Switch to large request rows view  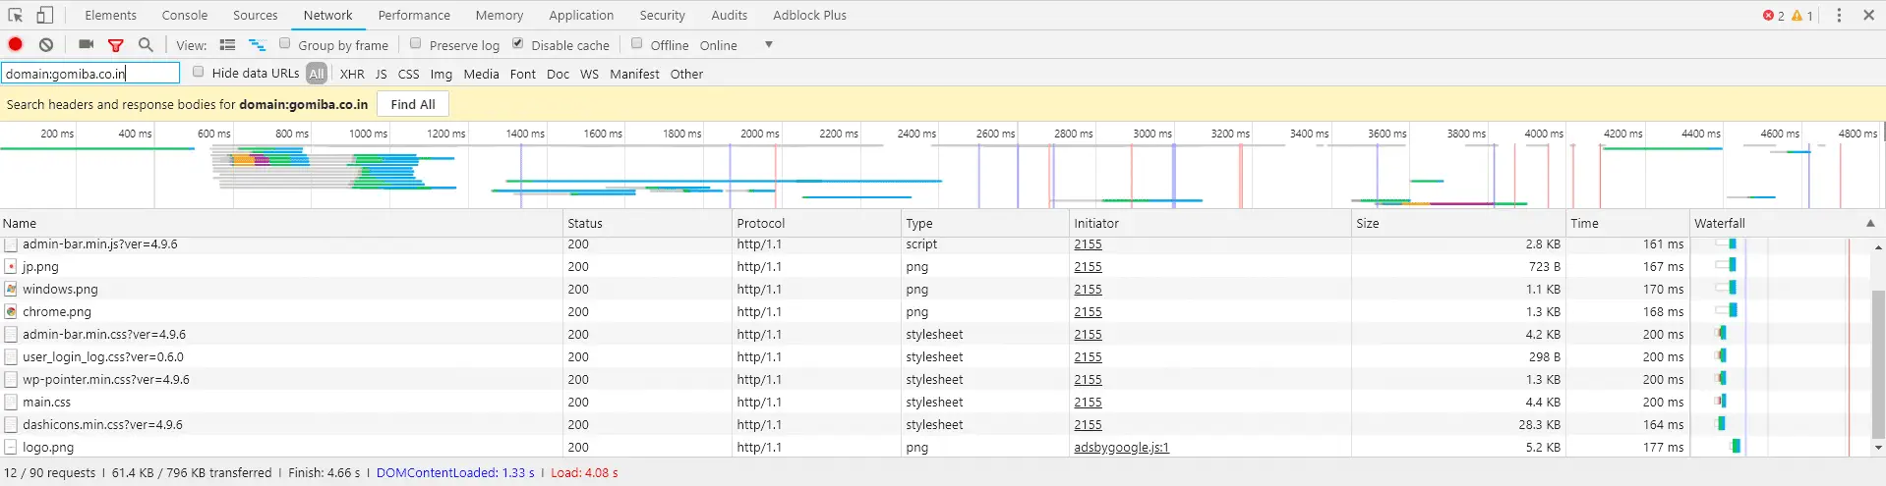(227, 45)
